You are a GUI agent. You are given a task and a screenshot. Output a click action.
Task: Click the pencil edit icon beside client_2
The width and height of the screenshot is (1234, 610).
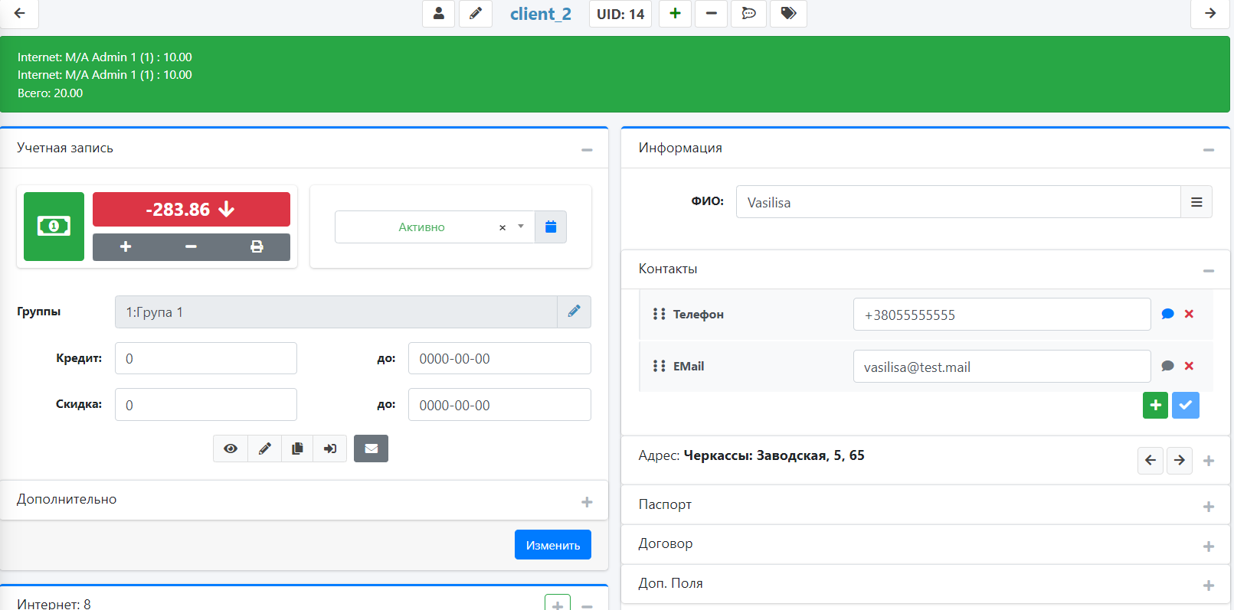[476, 14]
